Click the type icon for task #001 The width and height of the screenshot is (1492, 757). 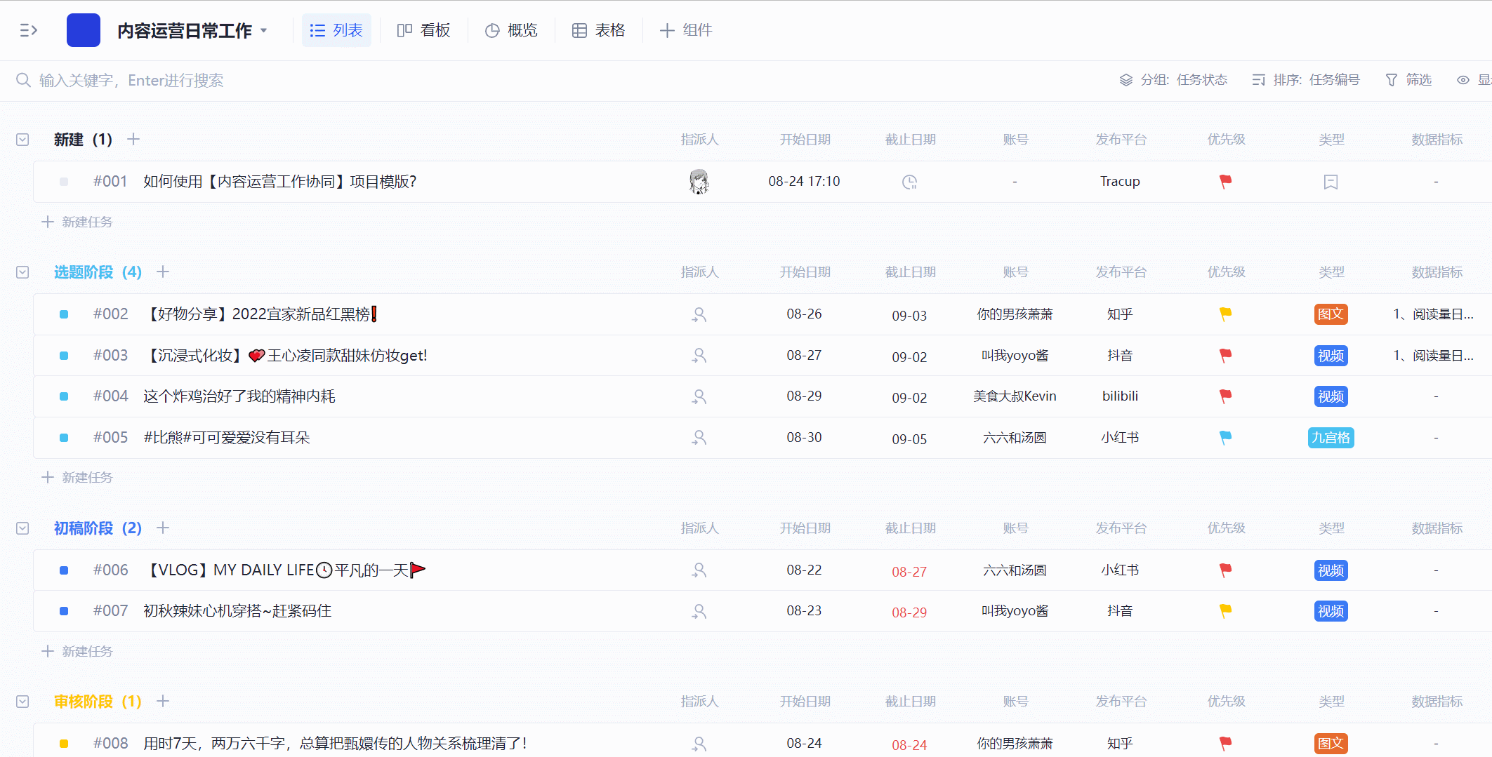[1331, 182]
